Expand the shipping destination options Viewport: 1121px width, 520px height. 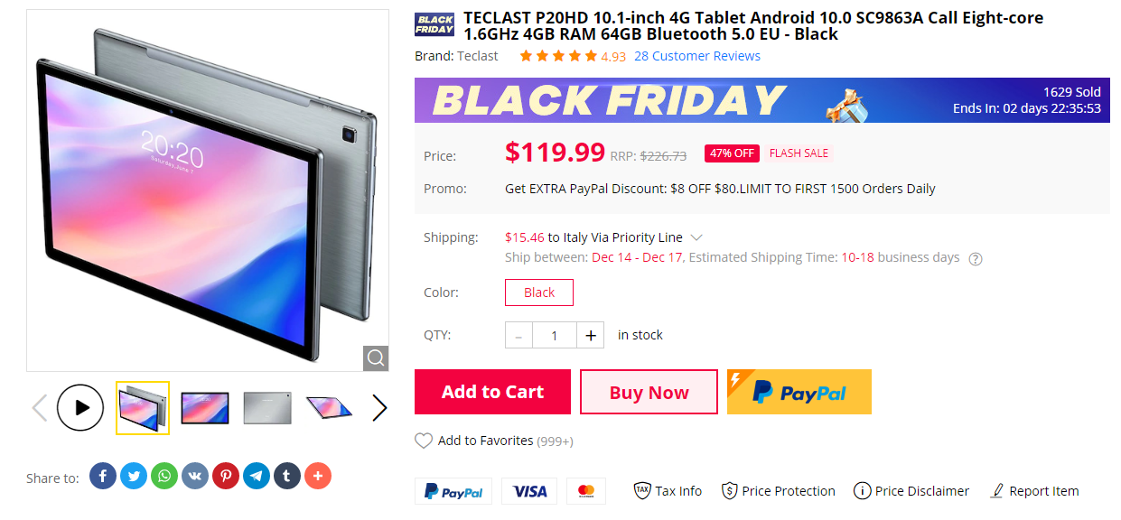tap(696, 237)
